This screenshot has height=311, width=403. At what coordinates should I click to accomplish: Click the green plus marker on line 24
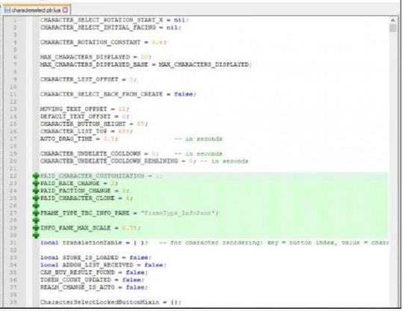(x=36, y=191)
